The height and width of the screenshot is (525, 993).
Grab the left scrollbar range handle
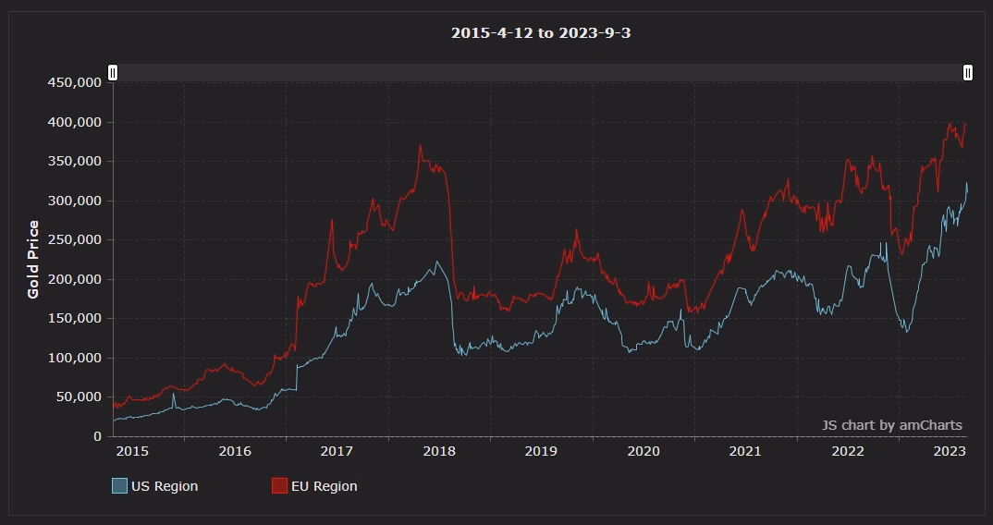click(x=113, y=73)
